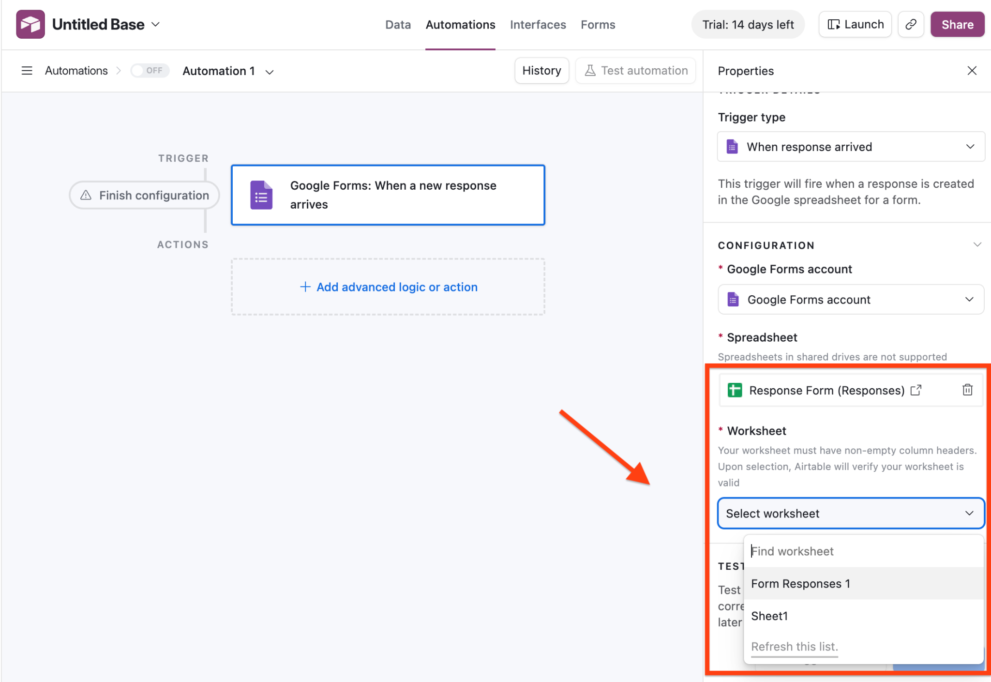991x682 pixels.
Task: Click the Google Forms icon on trigger card
Action: coord(260,195)
